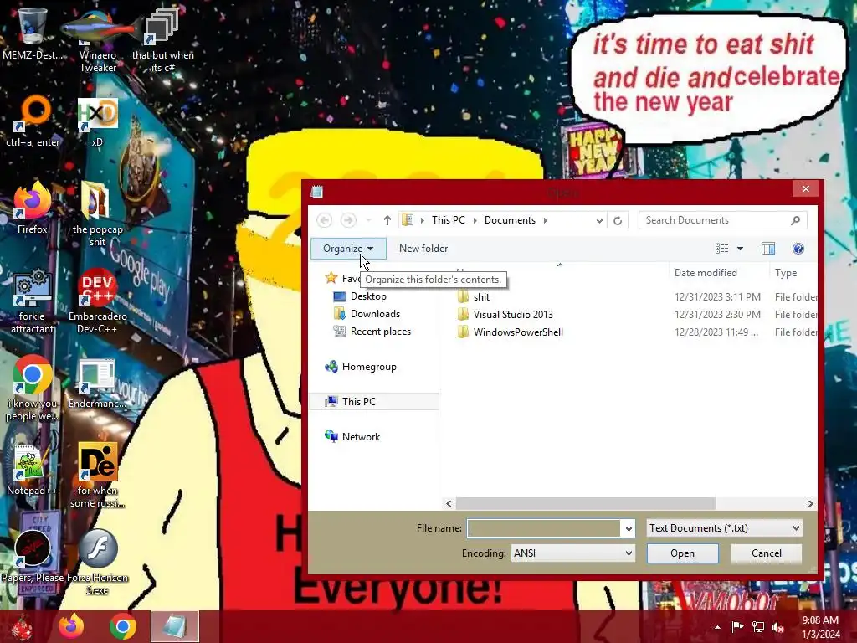Select Network in the navigation pane
The width and height of the screenshot is (857, 643).
click(361, 436)
